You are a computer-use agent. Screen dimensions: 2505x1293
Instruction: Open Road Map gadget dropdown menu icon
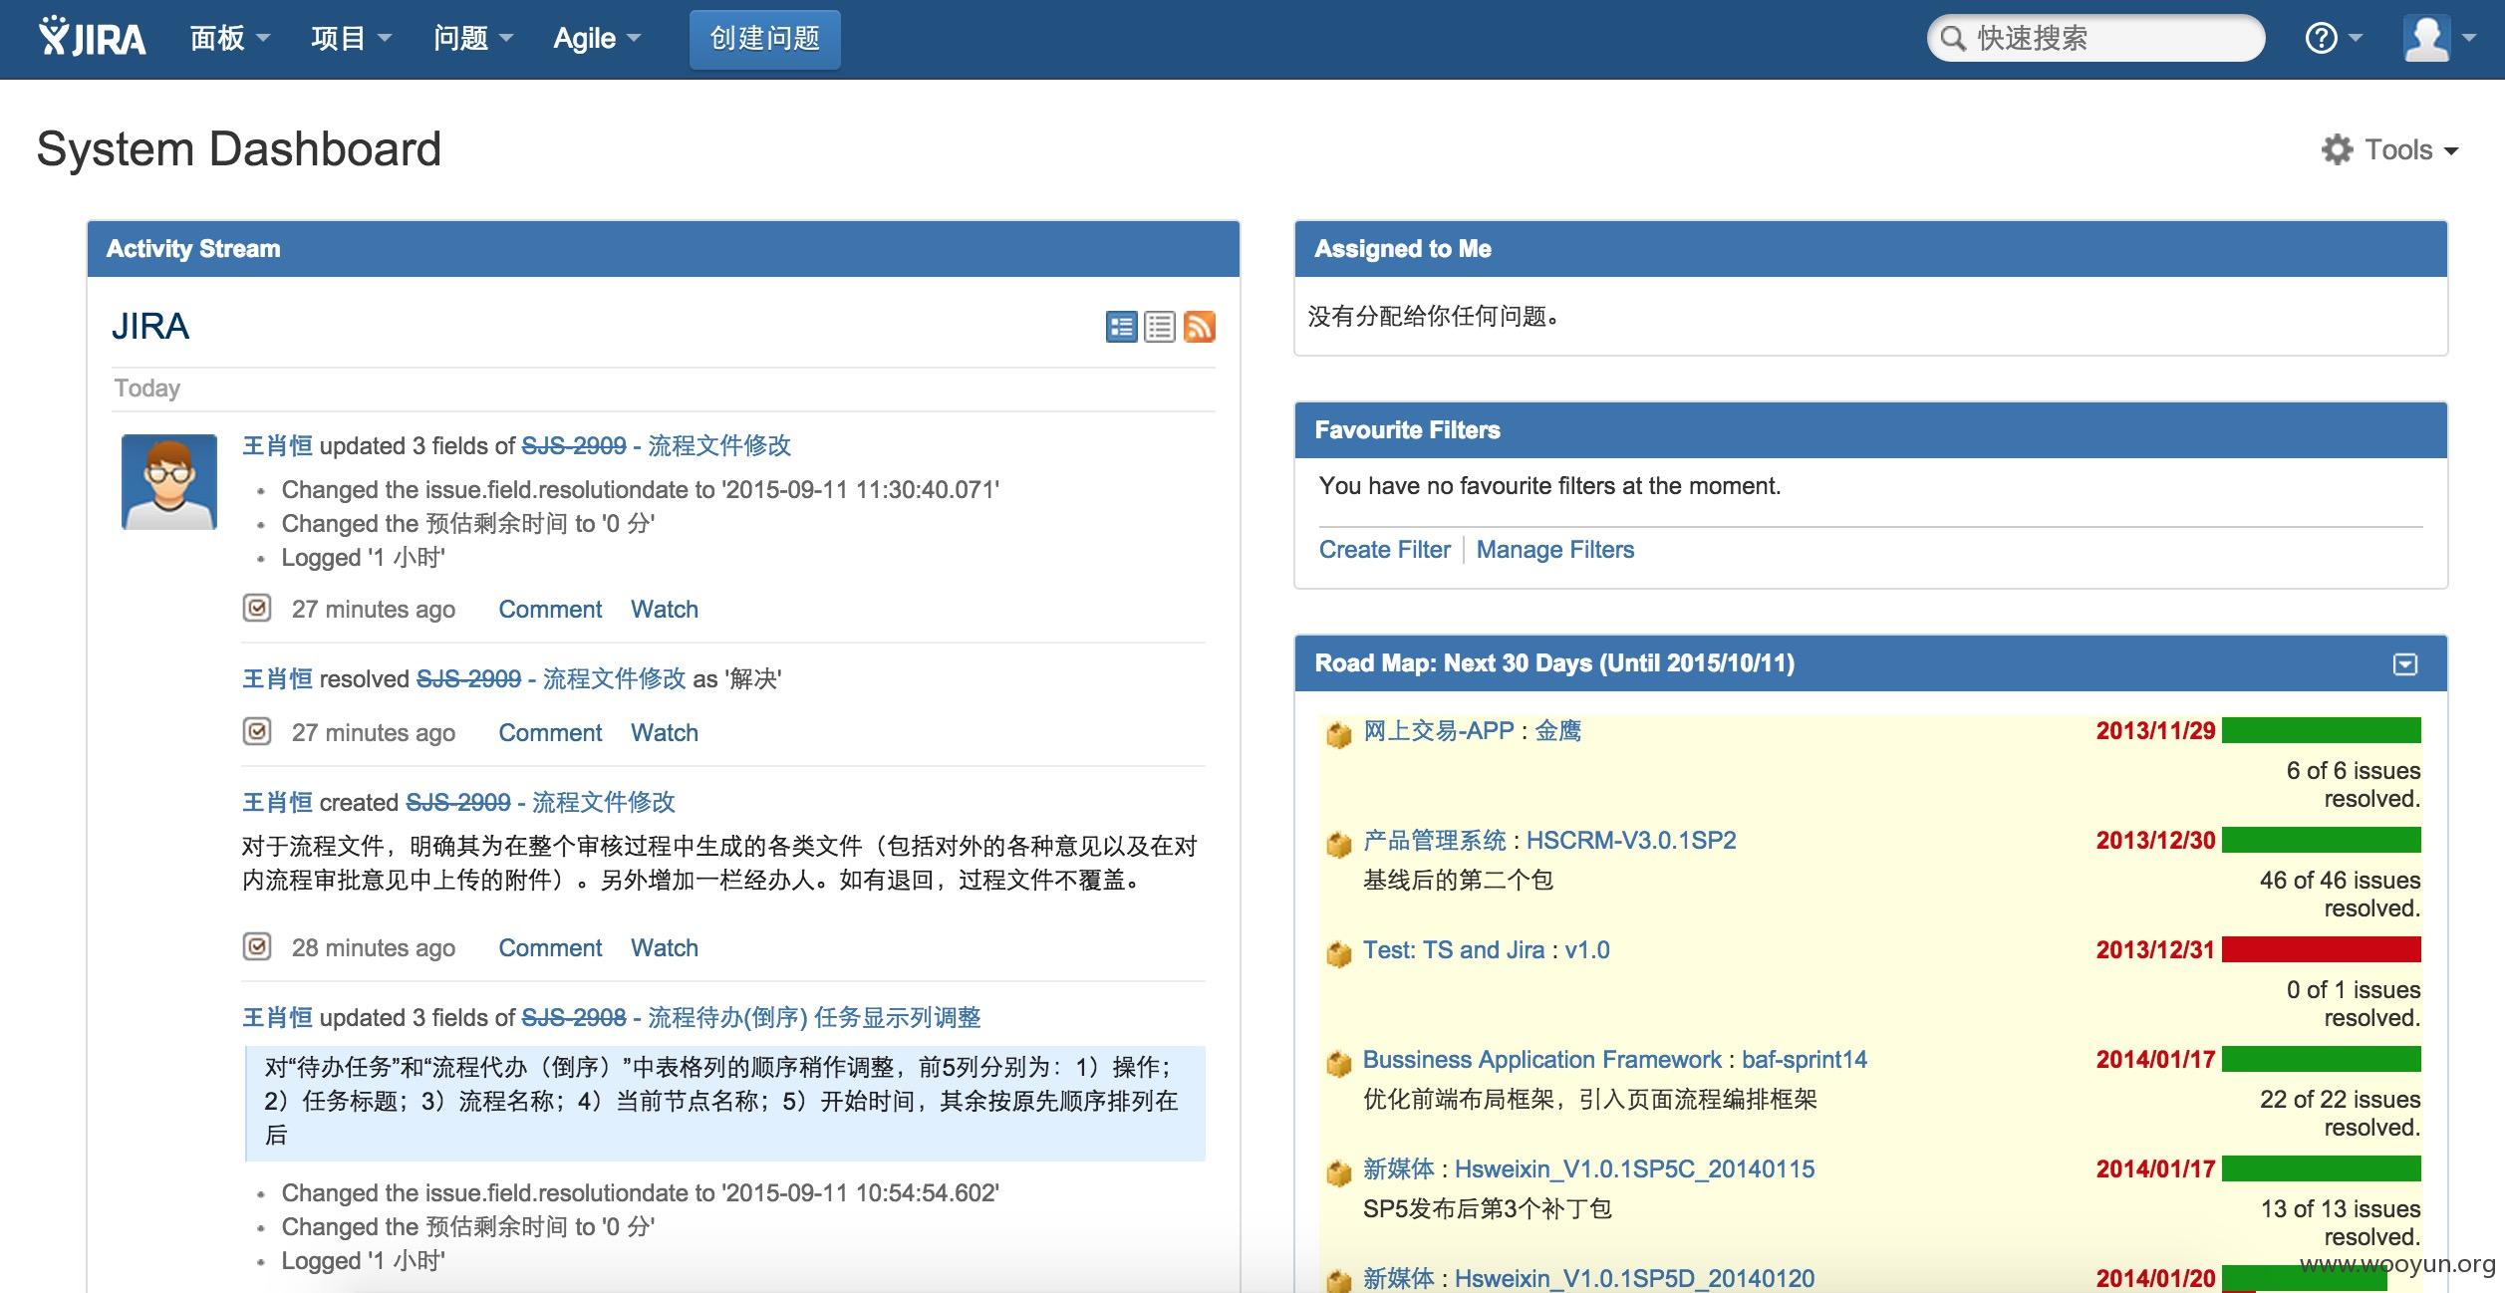click(x=2405, y=663)
